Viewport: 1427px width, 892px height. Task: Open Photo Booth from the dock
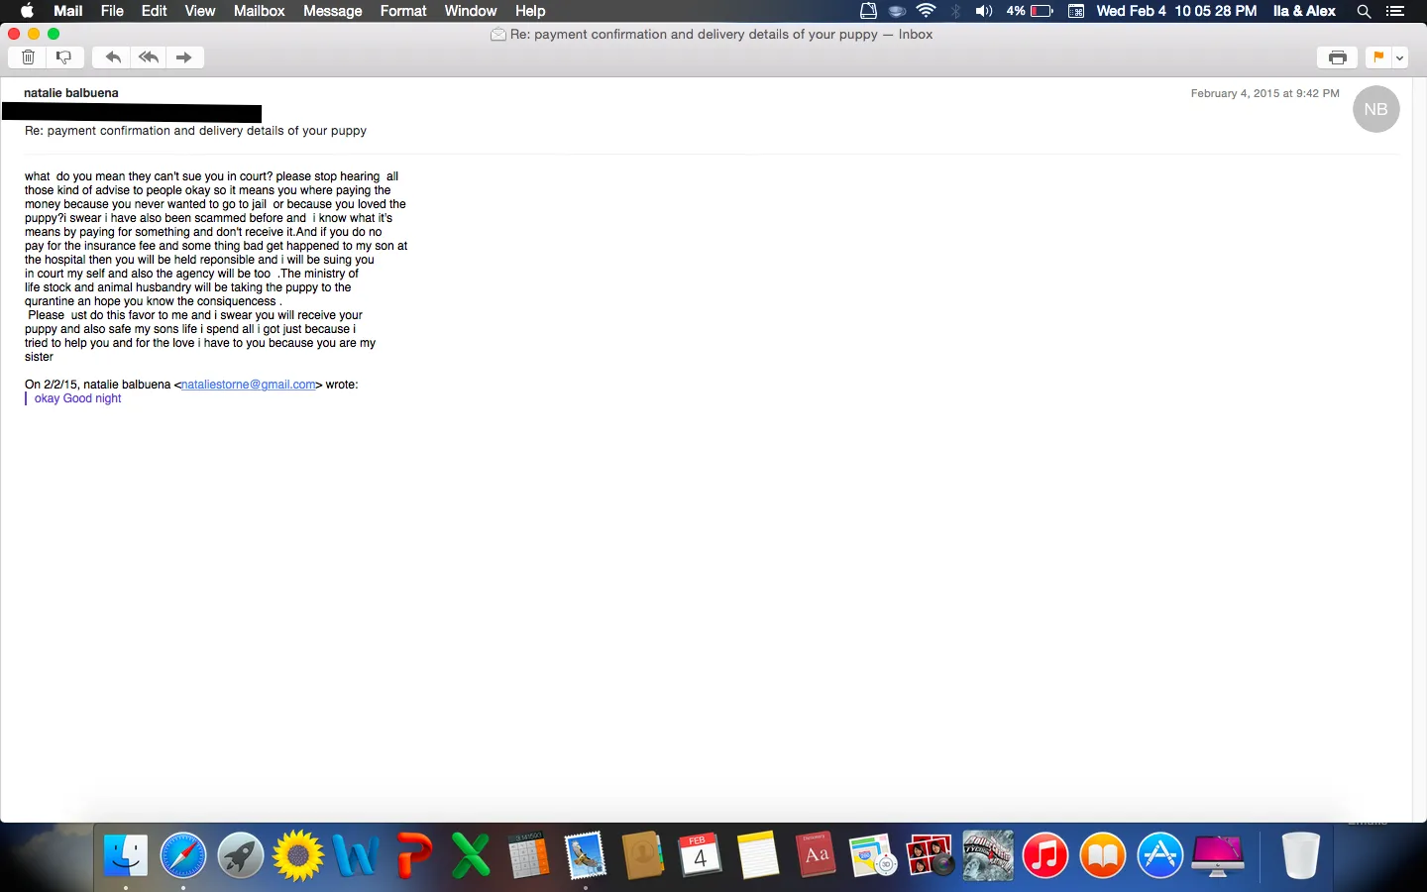click(931, 855)
